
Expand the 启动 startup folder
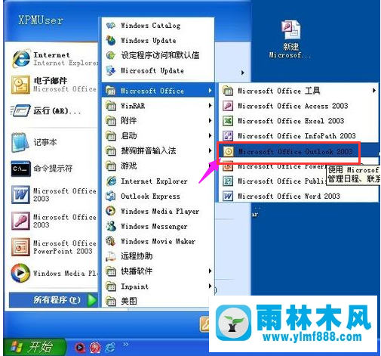click(x=158, y=136)
